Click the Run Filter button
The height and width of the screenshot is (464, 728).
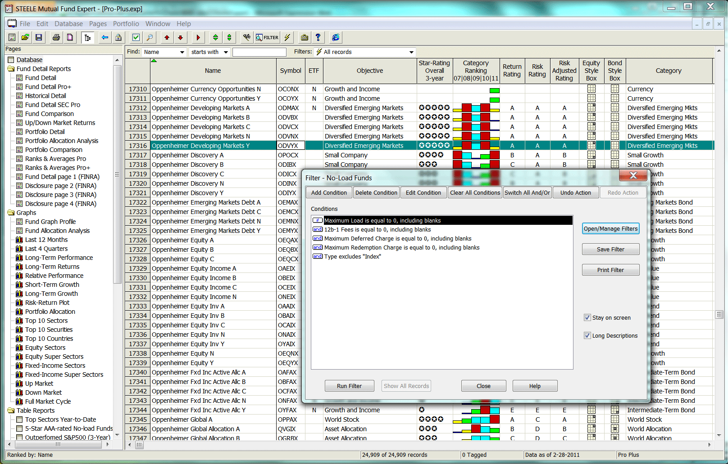tap(349, 386)
